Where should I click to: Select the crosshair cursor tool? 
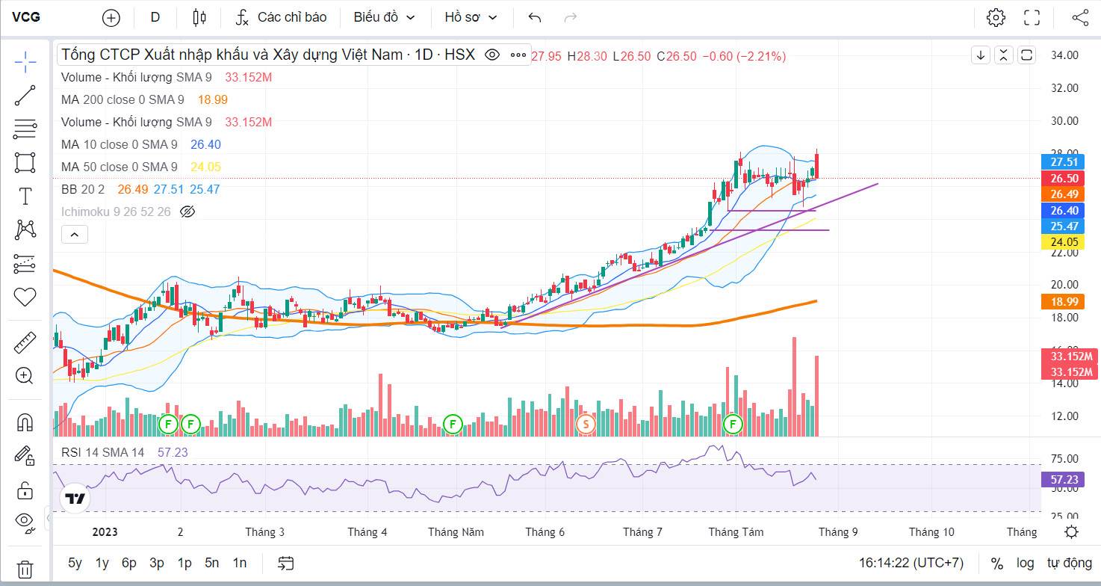[x=25, y=62]
